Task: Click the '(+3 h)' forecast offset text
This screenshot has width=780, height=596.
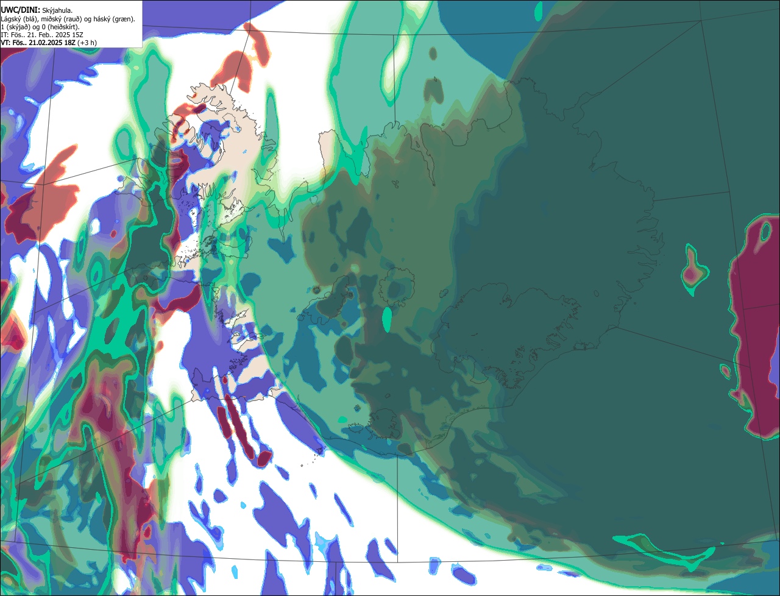Action: [x=87, y=43]
